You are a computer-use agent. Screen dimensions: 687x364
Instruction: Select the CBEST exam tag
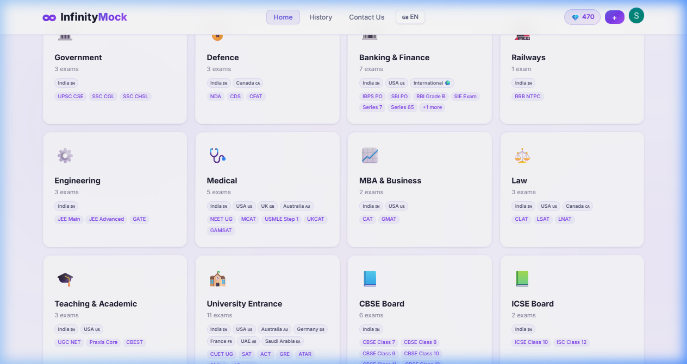point(134,342)
